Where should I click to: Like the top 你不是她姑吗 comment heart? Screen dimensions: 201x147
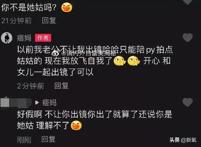click(x=187, y=2)
